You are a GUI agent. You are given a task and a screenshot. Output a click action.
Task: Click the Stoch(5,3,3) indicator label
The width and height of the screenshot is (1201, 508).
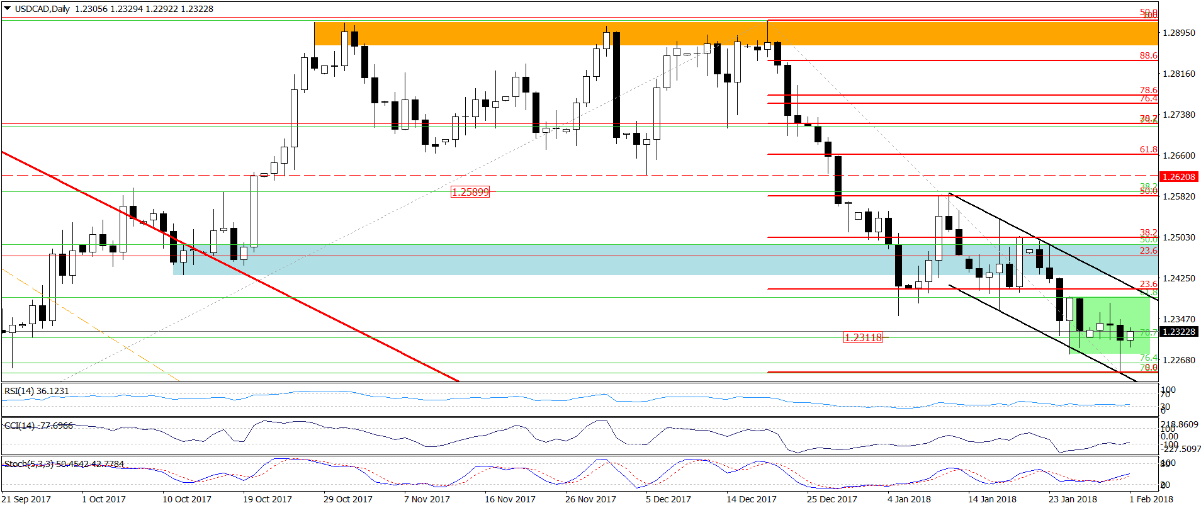click(x=64, y=464)
